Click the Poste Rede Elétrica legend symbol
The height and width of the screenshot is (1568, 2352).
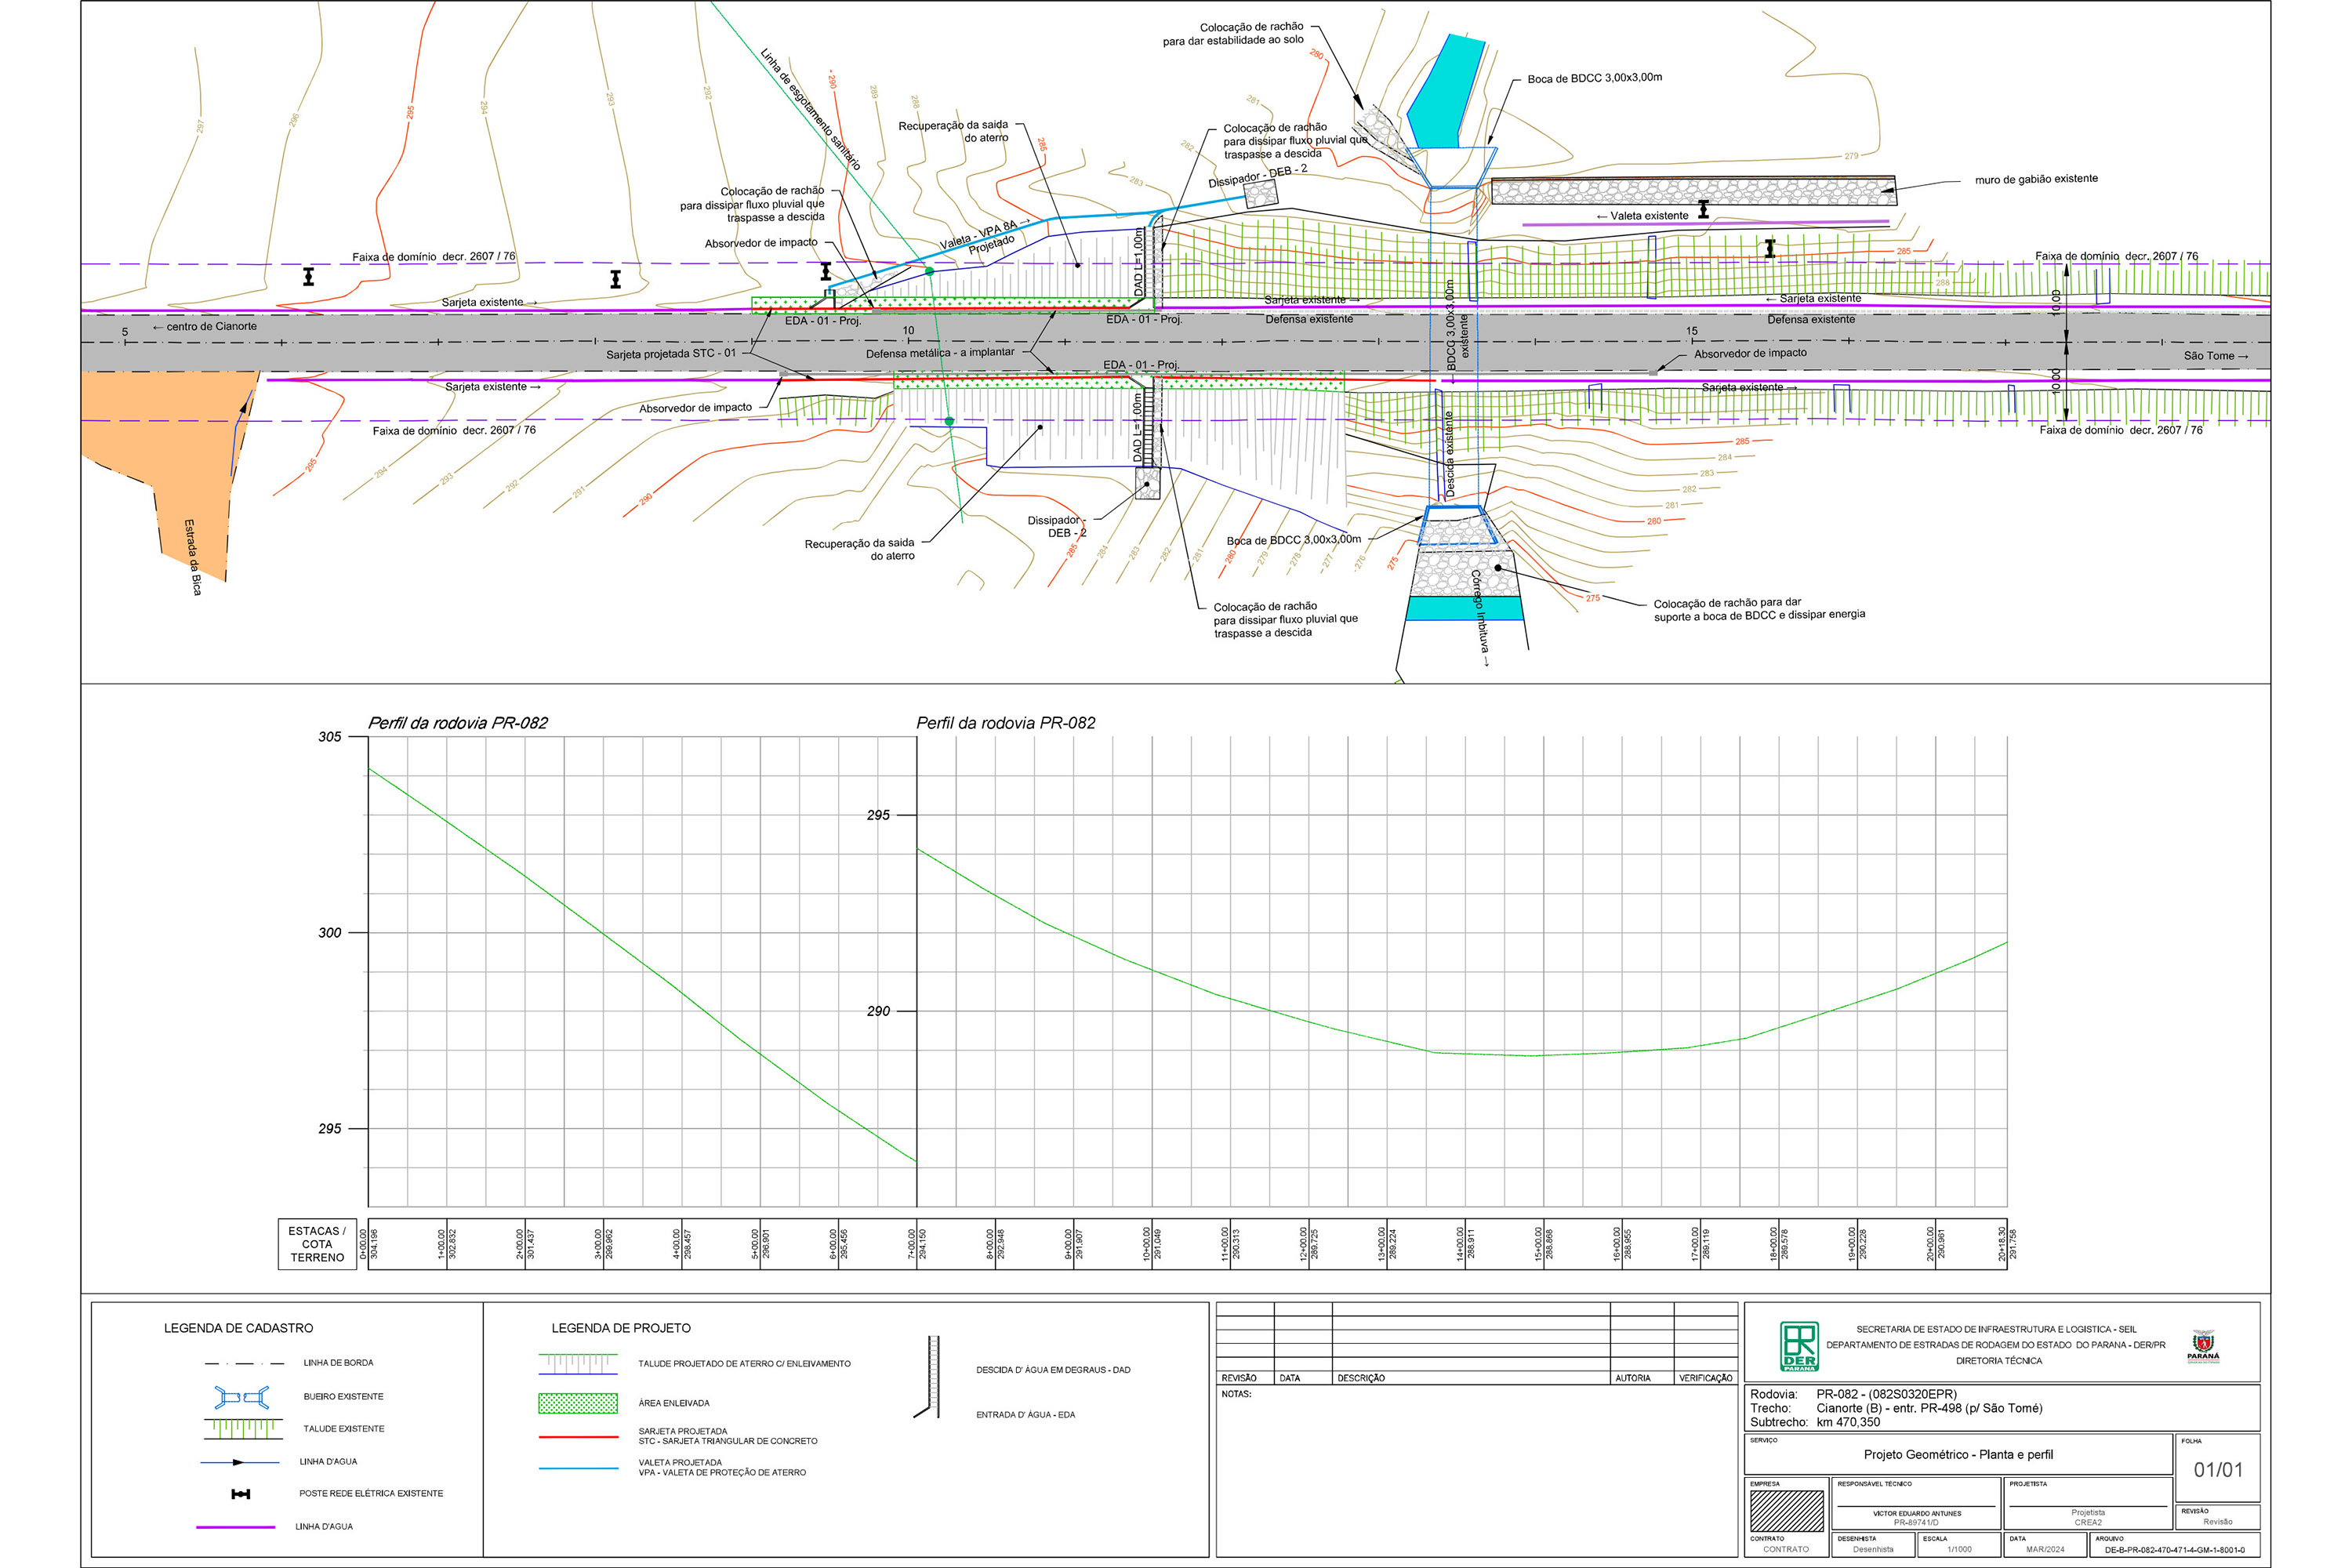click(240, 1494)
